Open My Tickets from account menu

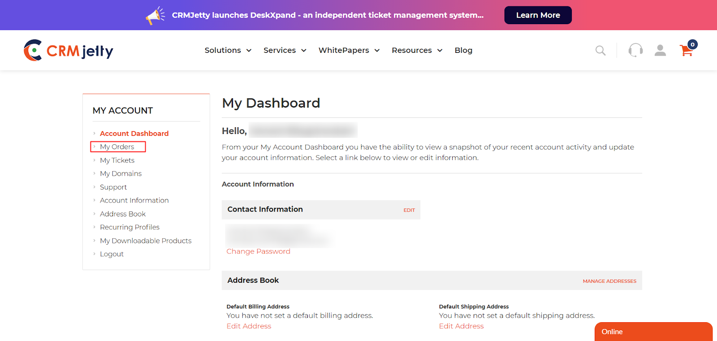coord(117,160)
